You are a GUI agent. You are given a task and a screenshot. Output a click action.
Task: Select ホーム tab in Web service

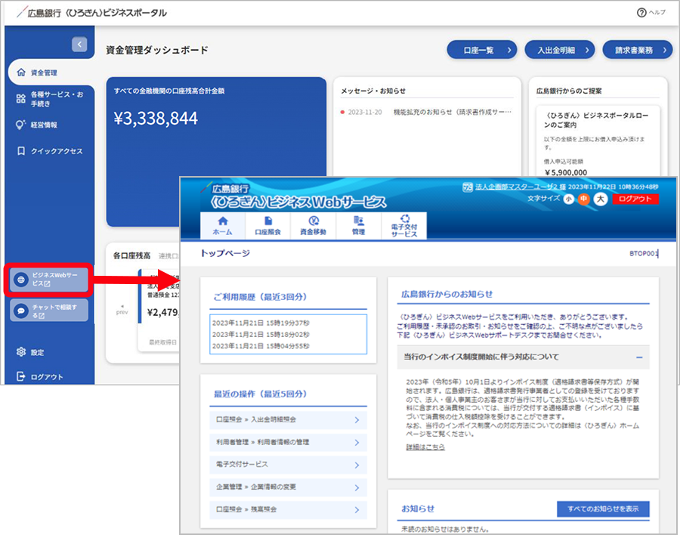(x=222, y=226)
